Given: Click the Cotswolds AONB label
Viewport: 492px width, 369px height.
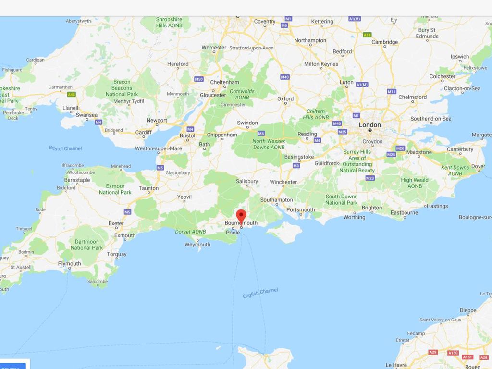Looking at the screenshot, I should tap(242, 95).
